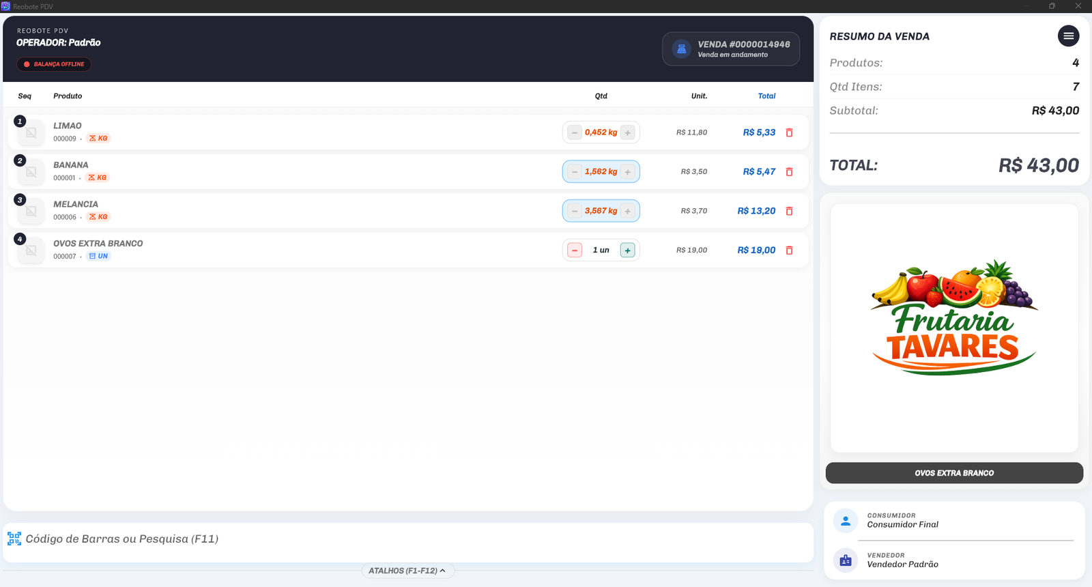Expand the ATALHOS (F1-F12) shortcuts panel
Image resolution: width=1092 pixels, height=587 pixels.
[407, 571]
